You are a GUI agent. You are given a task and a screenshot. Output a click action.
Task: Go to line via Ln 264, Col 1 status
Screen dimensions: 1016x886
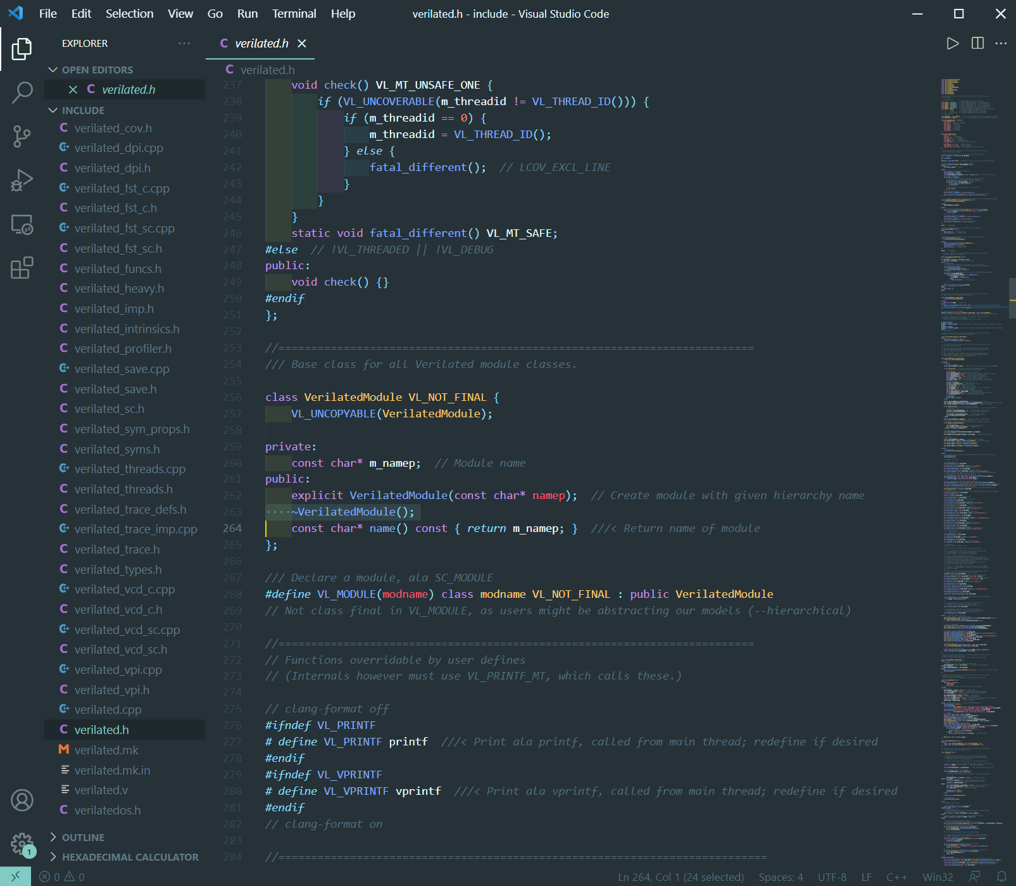pyautogui.click(x=681, y=877)
